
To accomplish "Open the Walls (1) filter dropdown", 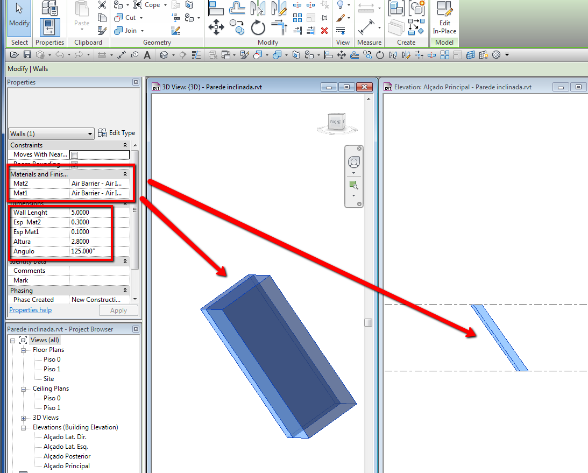I will coord(51,134).
